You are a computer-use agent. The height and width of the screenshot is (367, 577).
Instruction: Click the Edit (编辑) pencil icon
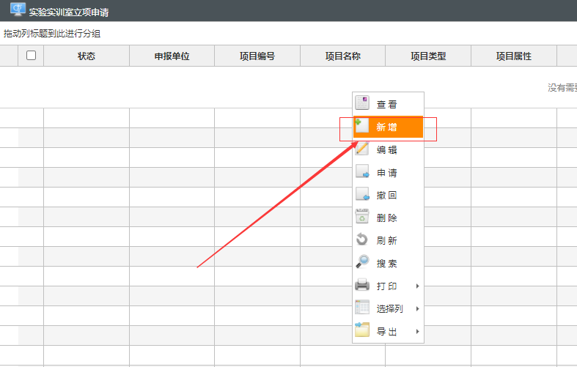click(x=362, y=149)
